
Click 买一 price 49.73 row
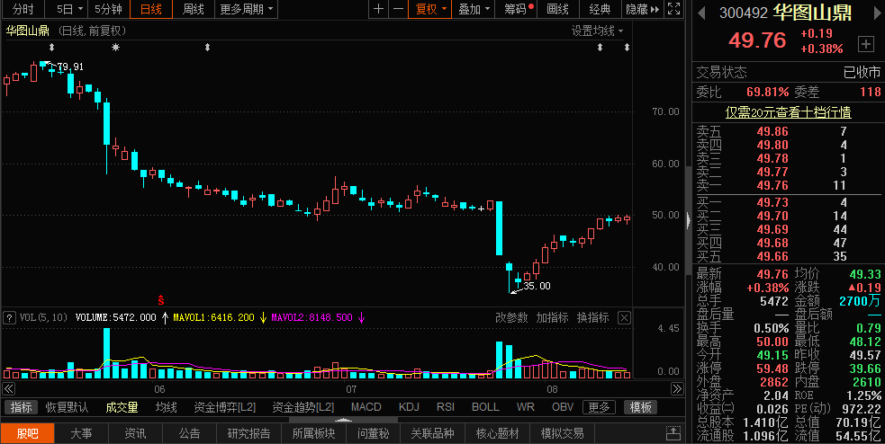click(788, 202)
